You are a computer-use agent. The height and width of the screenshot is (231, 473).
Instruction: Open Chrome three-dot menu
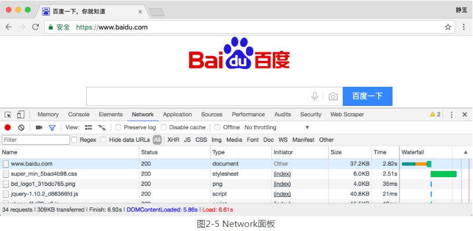[x=464, y=27]
